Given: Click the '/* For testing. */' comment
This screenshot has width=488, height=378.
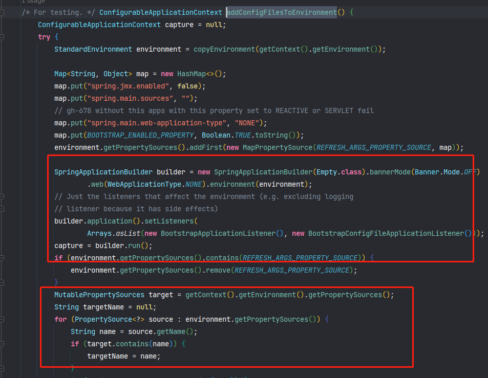Looking at the screenshot, I should tap(58, 12).
